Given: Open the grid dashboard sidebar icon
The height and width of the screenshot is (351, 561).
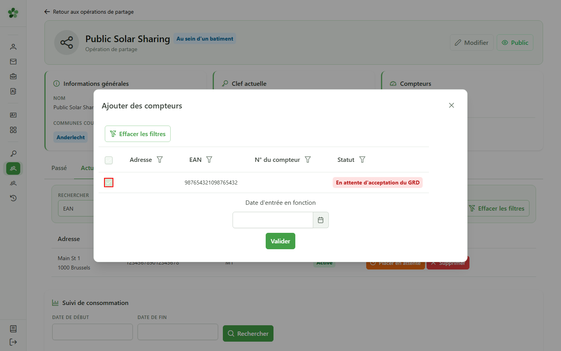Looking at the screenshot, I should click(x=13, y=130).
